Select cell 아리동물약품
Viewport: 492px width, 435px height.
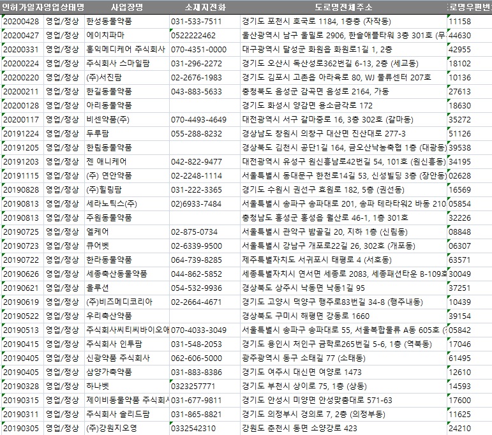point(127,106)
